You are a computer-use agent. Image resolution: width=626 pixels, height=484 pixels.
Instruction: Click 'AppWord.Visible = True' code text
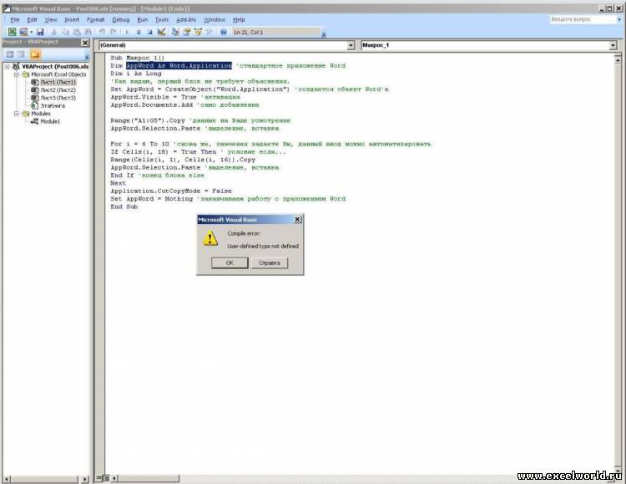(154, 97)
